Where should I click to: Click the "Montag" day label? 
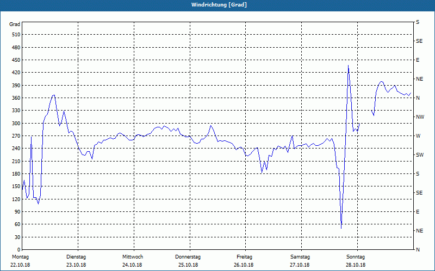20,257
